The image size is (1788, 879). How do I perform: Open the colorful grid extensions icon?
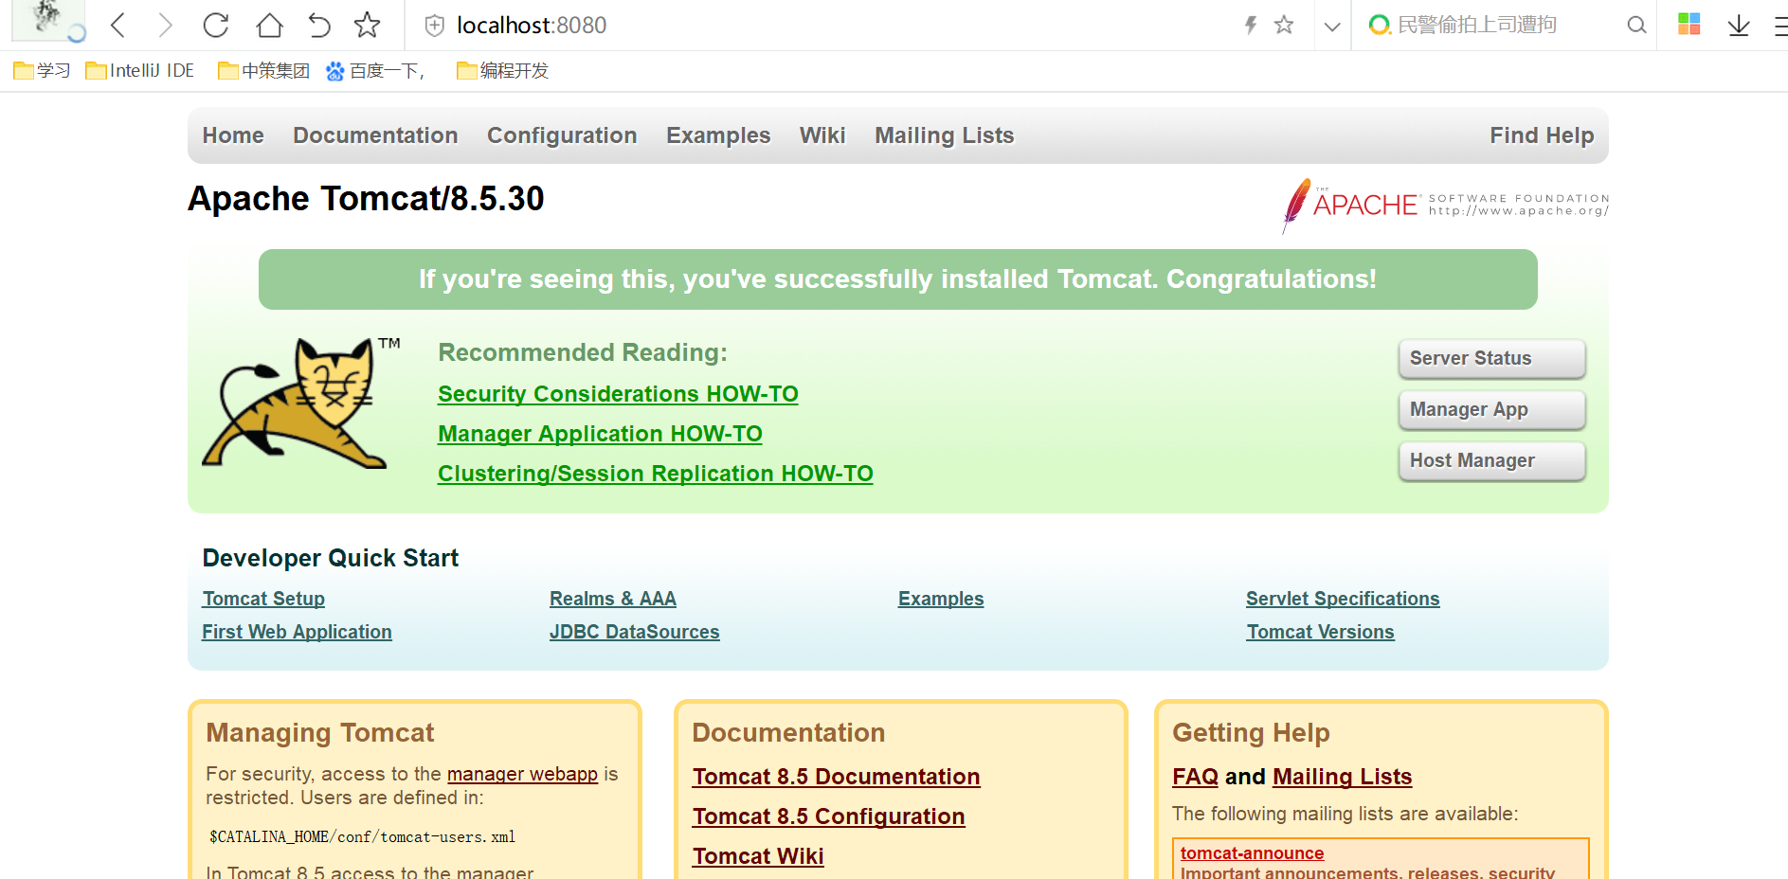click(1689, 25)
